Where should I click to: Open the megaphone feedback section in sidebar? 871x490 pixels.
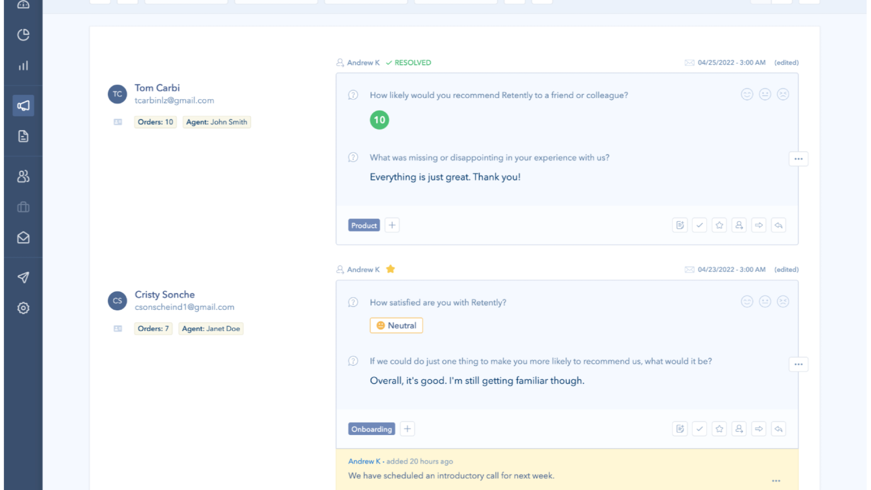click(23, 106)
